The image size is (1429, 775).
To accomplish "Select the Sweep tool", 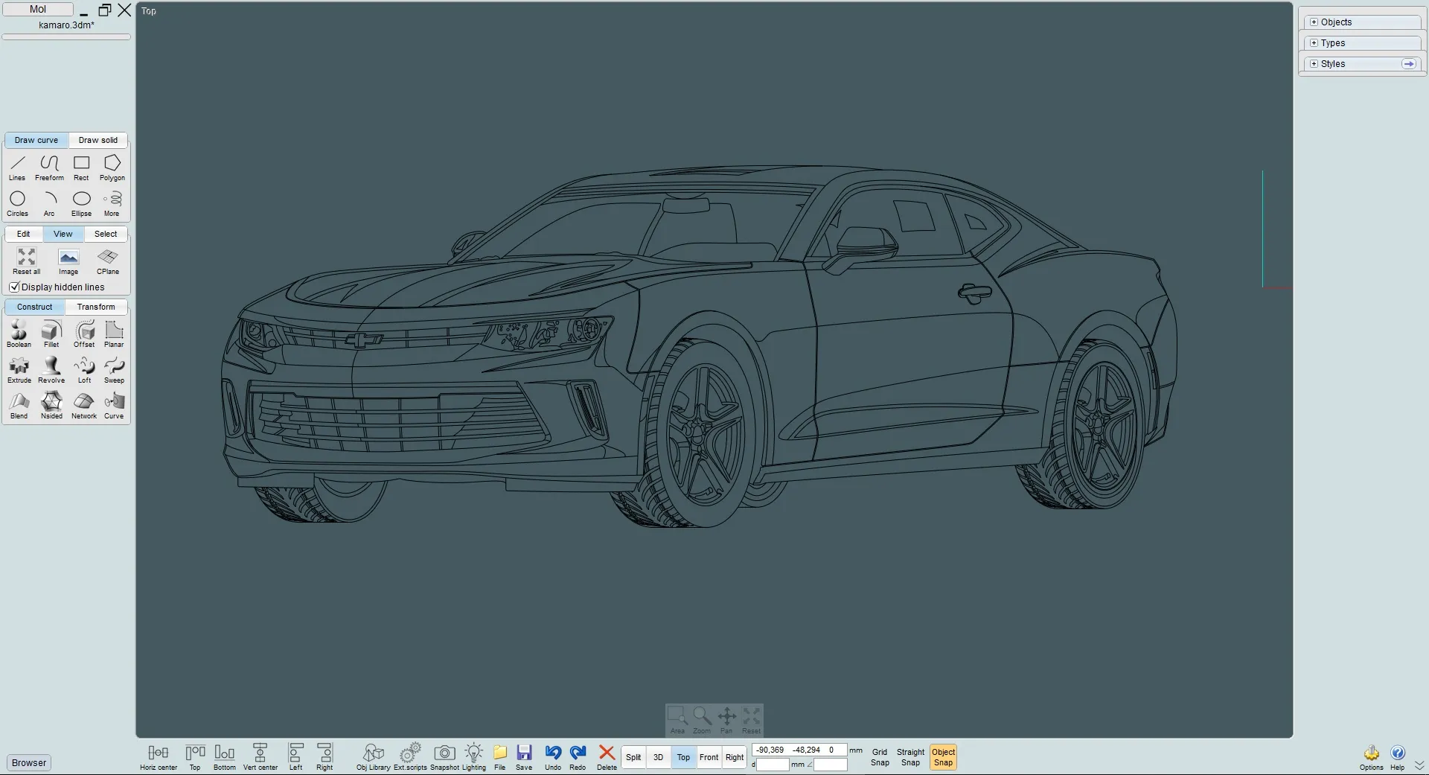I will tap(114, 370).
